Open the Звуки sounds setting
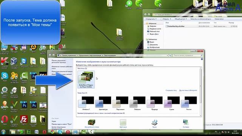242x136 pixels. pyautogui.click(x=154, y=124)
